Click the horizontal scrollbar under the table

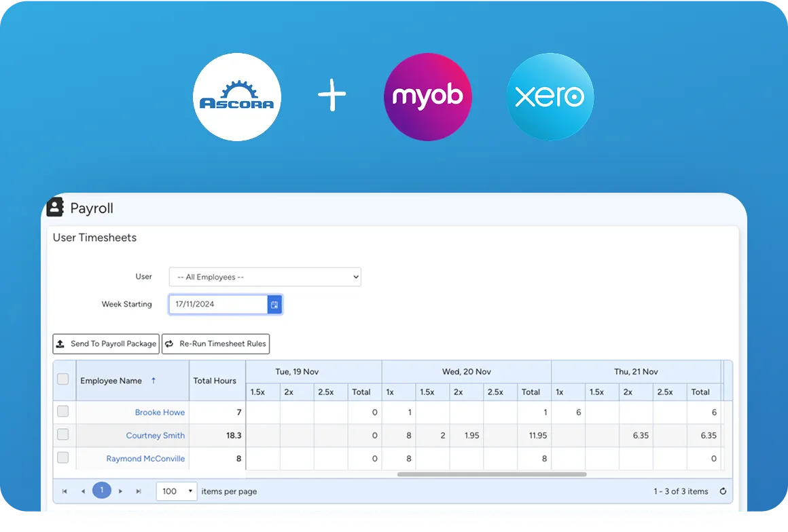[x=492, y=474]
